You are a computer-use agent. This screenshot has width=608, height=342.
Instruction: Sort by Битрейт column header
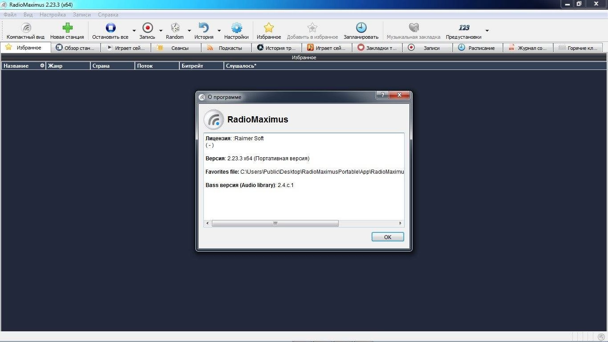[202, 65]
